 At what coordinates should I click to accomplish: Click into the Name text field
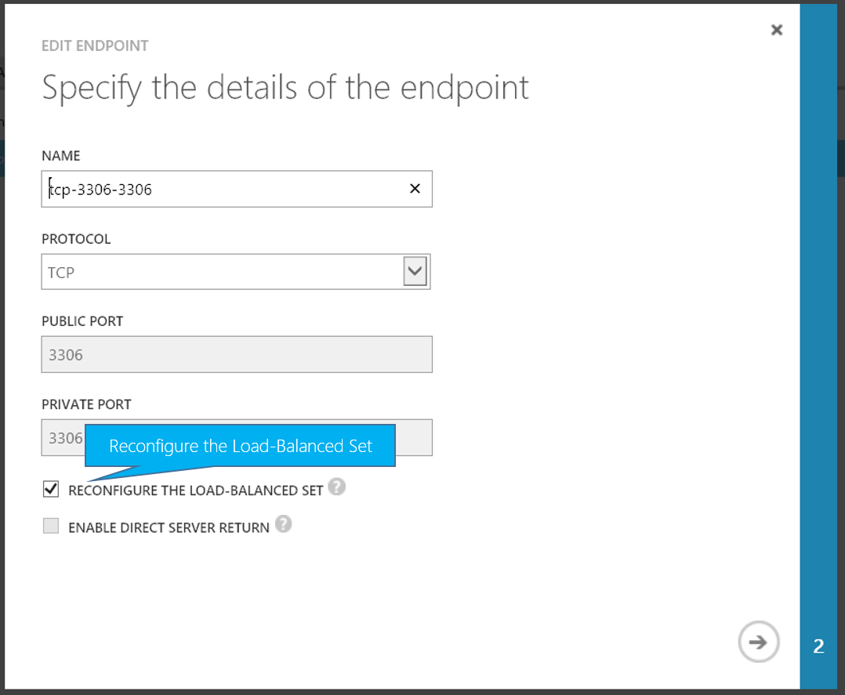pyautogui.click(x=227, y=190)
